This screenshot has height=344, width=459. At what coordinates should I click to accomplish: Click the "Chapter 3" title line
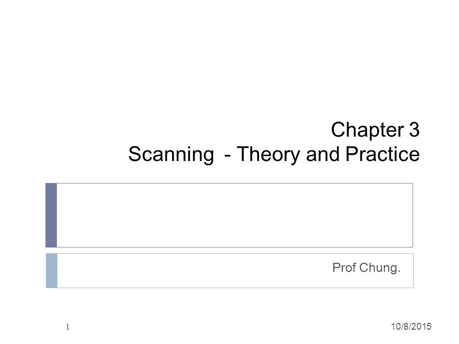coord(375,130)
